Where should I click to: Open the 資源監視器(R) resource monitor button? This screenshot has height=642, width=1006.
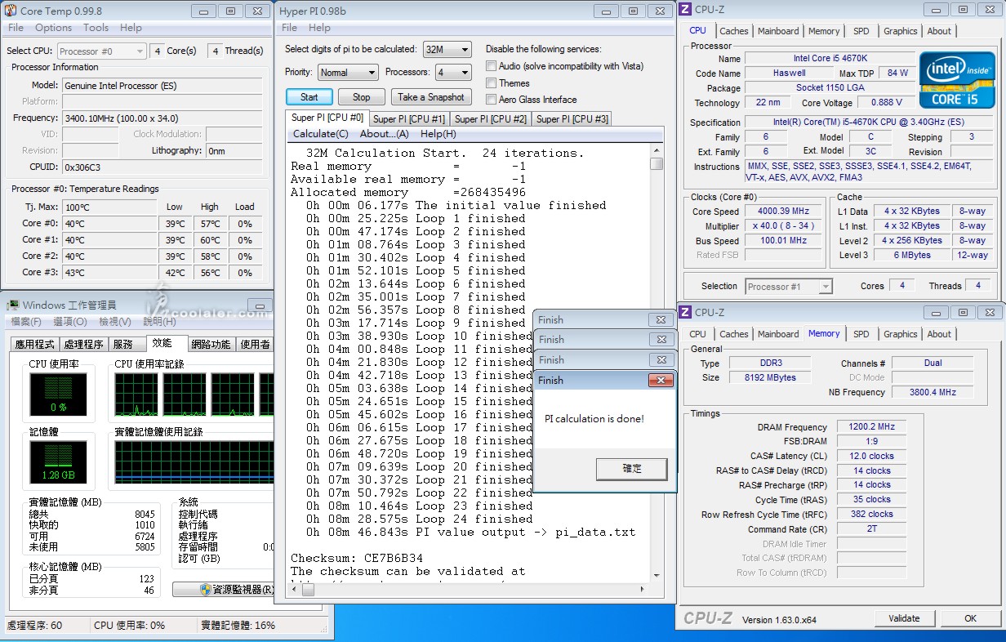tap(223, 590)
